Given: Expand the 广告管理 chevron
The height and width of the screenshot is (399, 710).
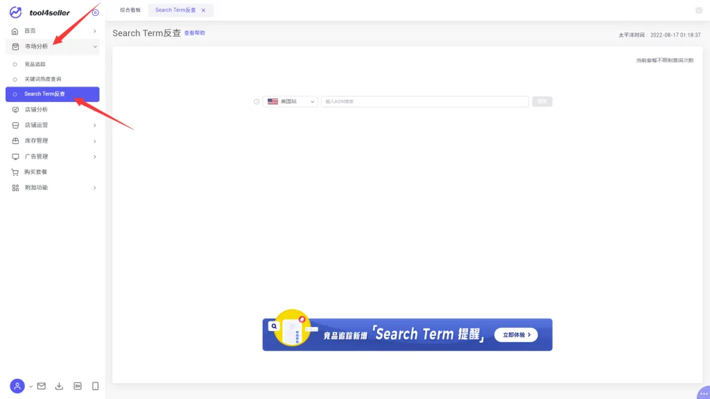Looking at the screenshot, I should tap(94, 157).
